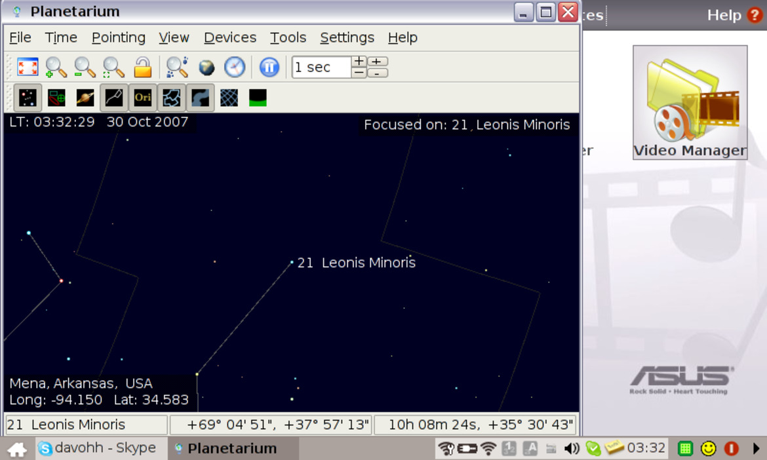Open the Settings menu
767x460 pixels.
[347, 37]
